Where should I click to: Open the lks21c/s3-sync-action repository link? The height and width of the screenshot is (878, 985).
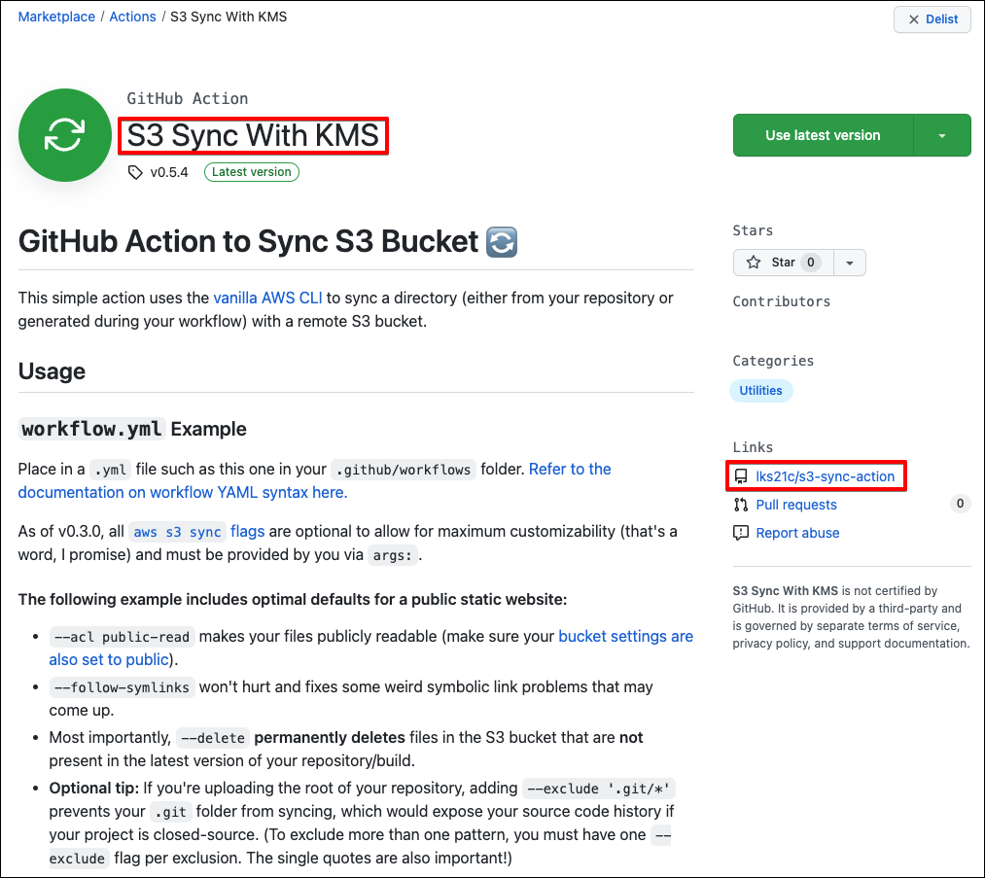tap(825, 476)
